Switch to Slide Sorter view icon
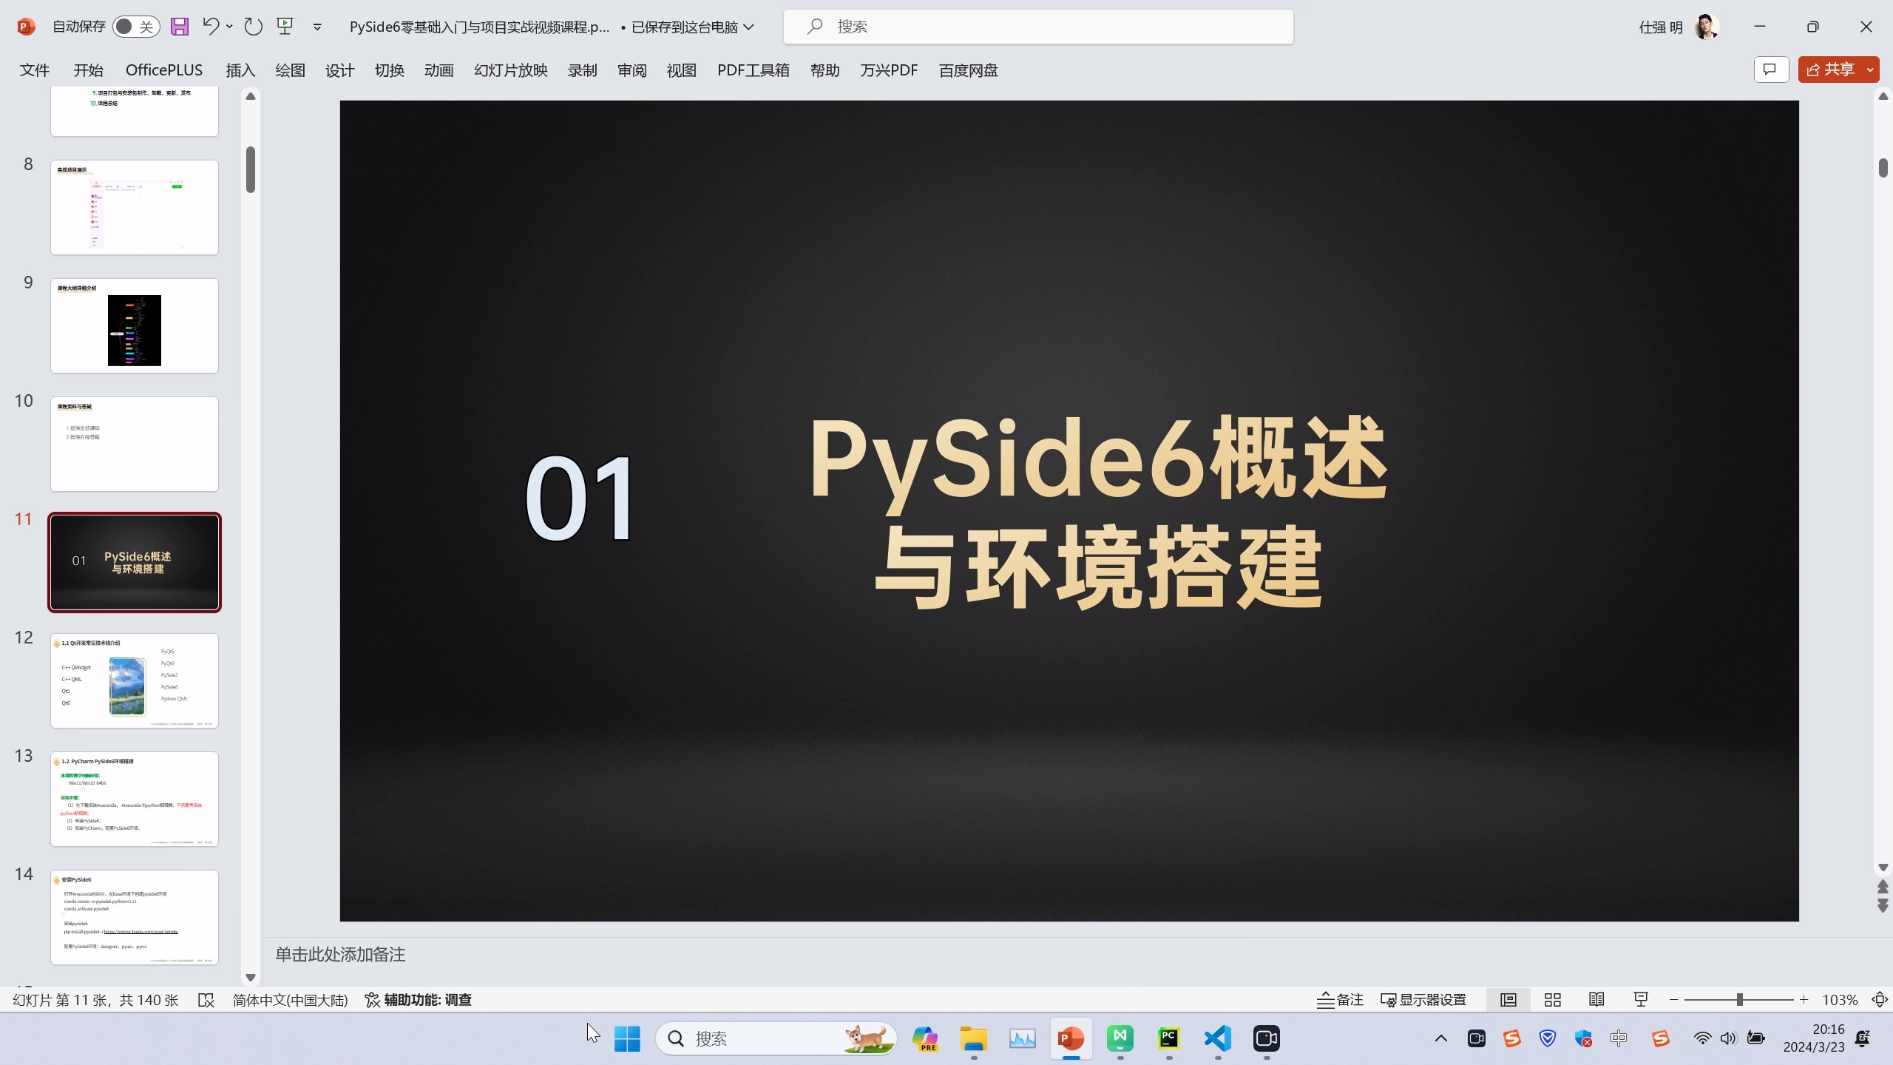Viewport: 1893px width, 1065px height. [1553, 1000]
